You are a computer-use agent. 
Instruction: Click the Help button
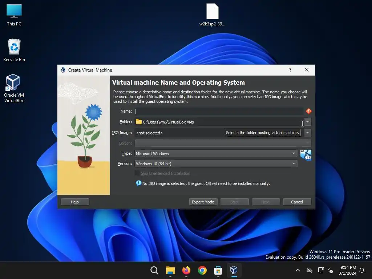pos(75,202)
